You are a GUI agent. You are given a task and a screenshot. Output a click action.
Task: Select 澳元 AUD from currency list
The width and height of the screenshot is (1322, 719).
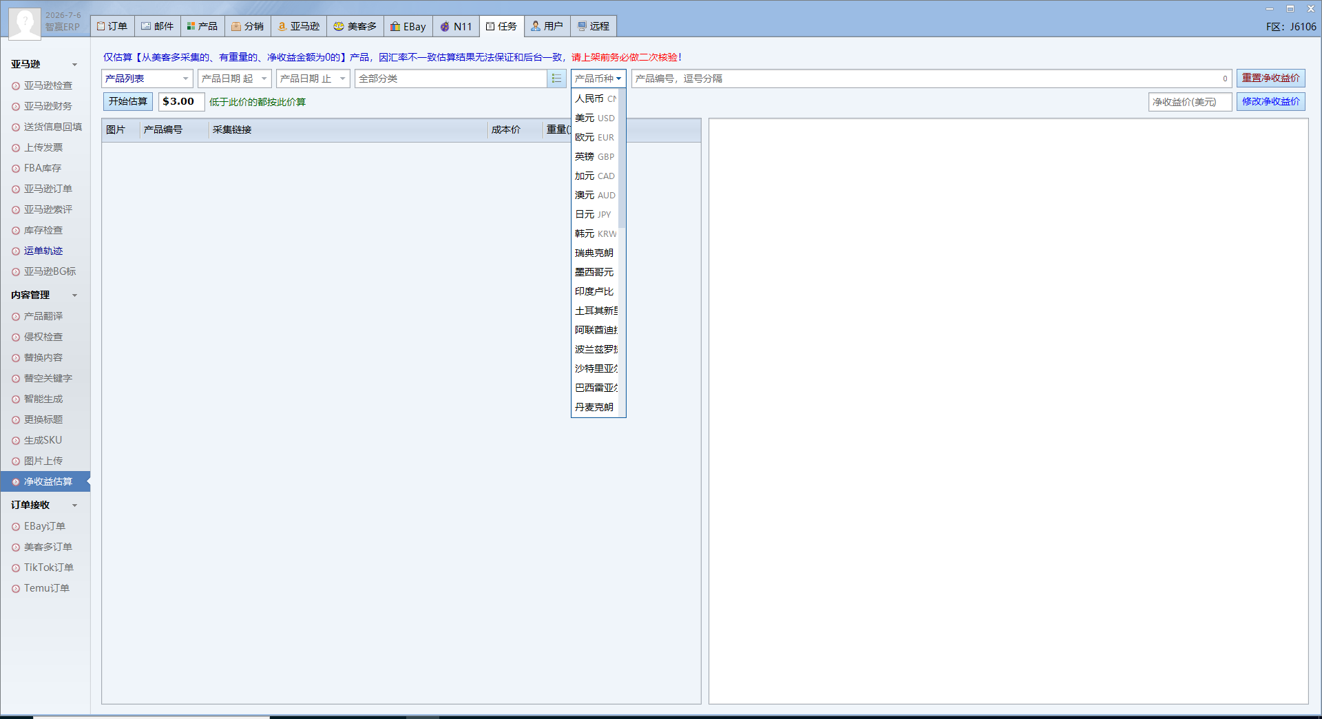596,195
